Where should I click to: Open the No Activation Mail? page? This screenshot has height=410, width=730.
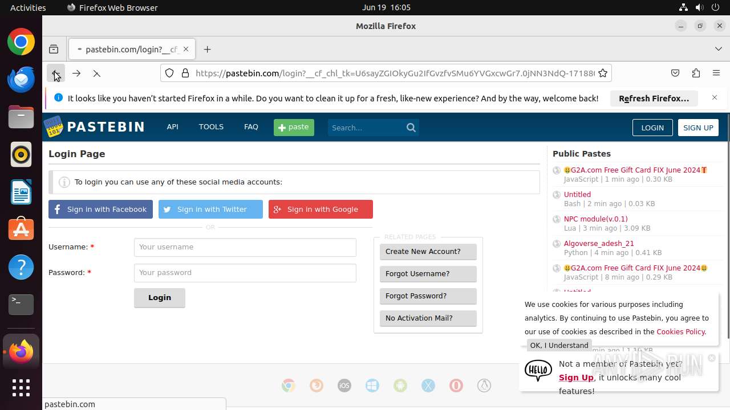click(x=428, y=318)
